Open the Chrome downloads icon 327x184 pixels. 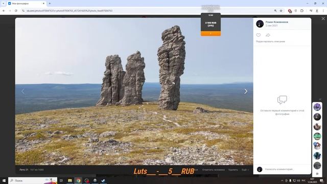click(317, 11)
